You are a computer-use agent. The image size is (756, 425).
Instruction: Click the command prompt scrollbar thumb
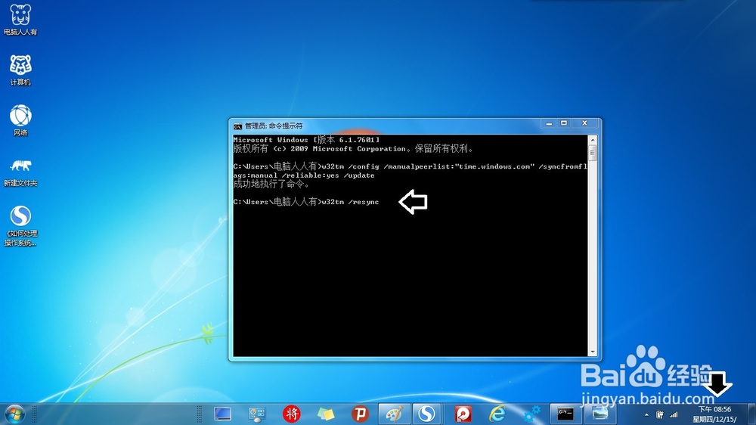point(593,153)
